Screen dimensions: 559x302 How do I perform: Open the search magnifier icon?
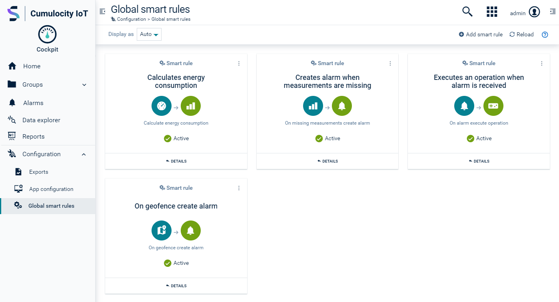tap(467, 12)
